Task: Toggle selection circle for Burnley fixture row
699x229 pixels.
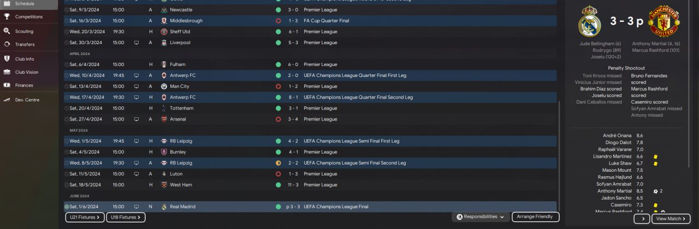Action: (x=67, y=152)
